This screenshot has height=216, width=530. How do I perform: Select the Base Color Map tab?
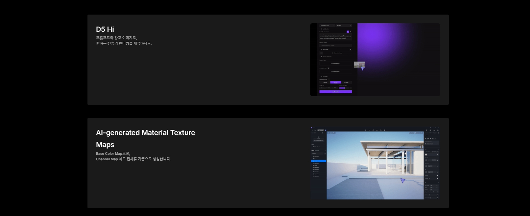(435, 152)
